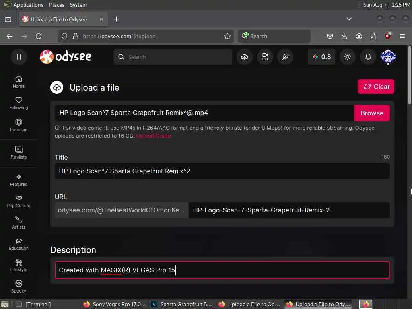The width and height of the screenshot is (412, 309).
Task: Open Playlists in sidebar
Action: tap(19, 152)
